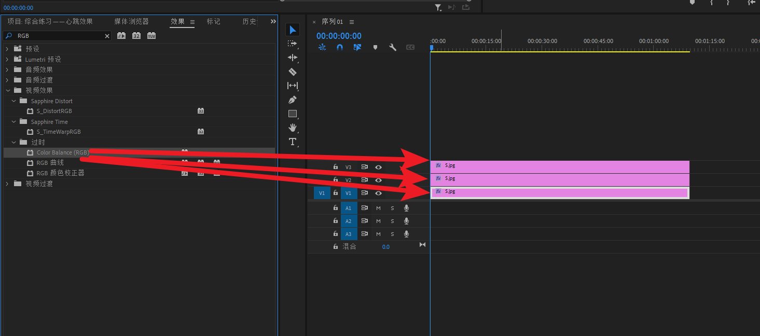Select the Color Balance (RGB) effect

tap(63, 152)
